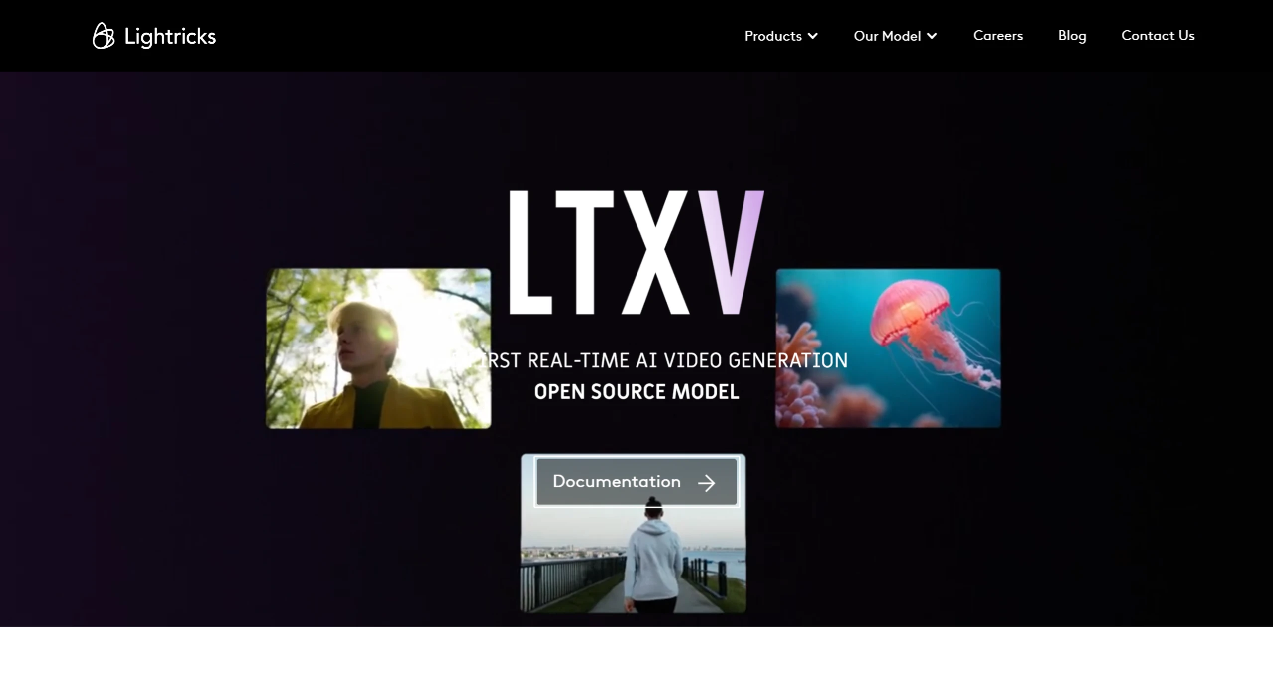The height and width of the screenshot is (694, 1273).
Task: Open the Contact Us page
Action: (1158, 36)
